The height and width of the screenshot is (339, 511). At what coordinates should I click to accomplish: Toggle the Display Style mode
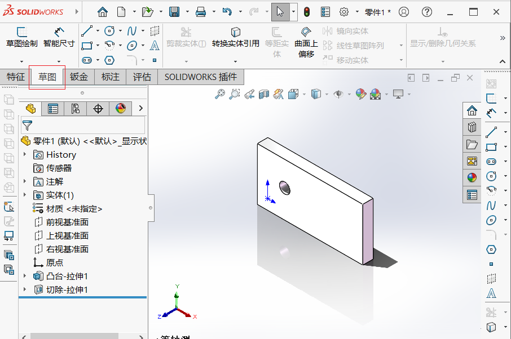click(x=316, y=94)
